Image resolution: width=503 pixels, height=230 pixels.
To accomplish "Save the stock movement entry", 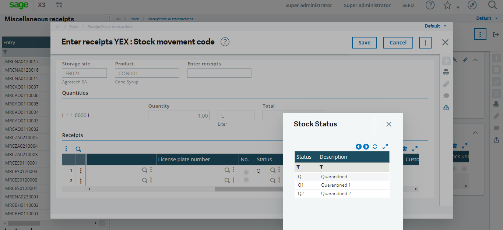I will [x=364, y=43].
